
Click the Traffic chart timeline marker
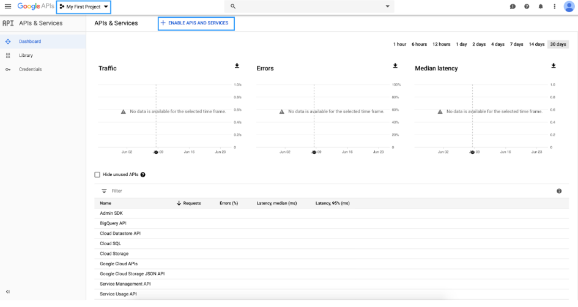[156, 152]
